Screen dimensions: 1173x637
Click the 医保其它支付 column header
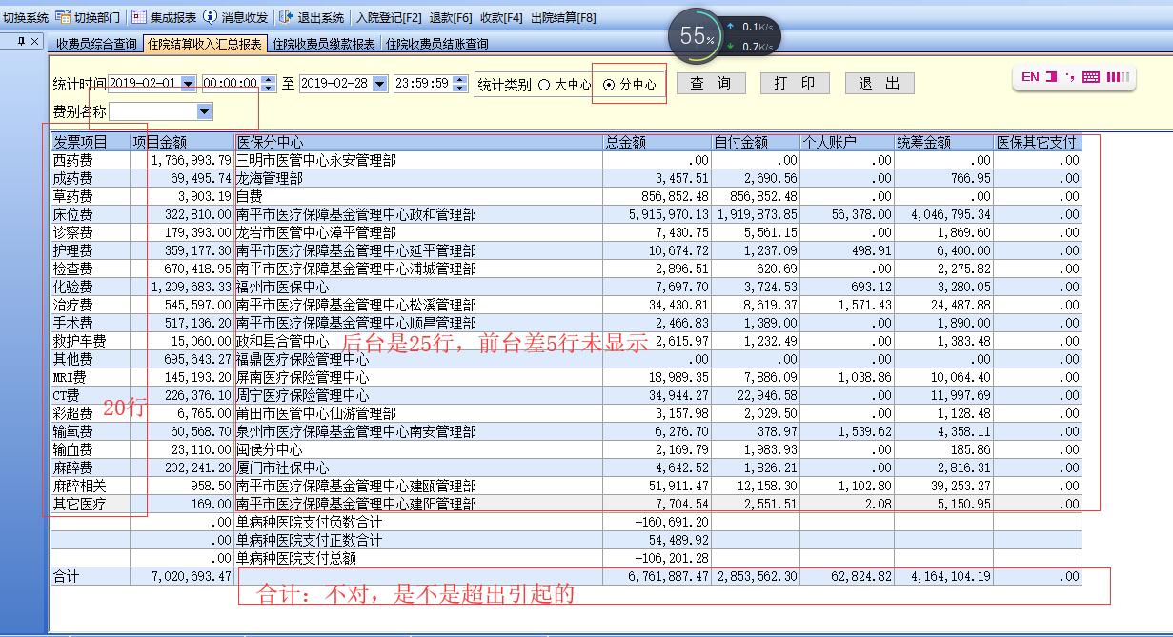point(1038,142)
